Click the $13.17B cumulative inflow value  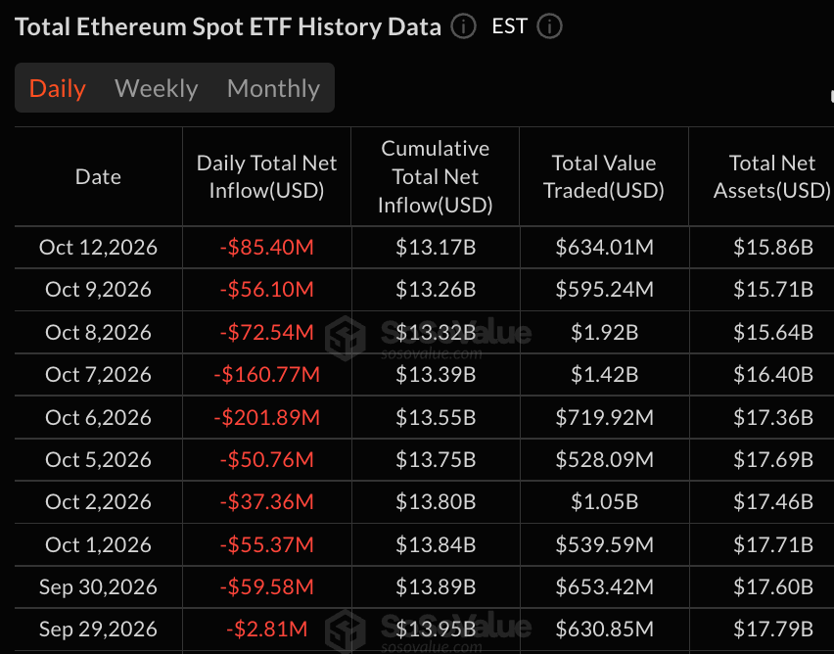[435, 247]
